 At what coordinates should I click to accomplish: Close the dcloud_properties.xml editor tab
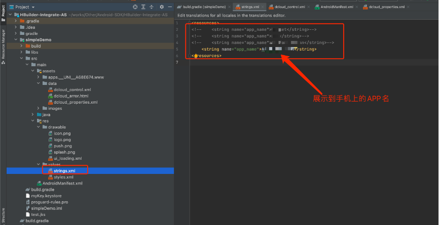click(x=409, y=7)
